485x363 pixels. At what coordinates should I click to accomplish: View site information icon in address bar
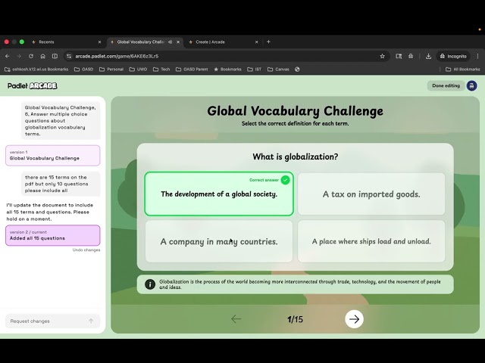pyautogui.click(x=69, y=56)
